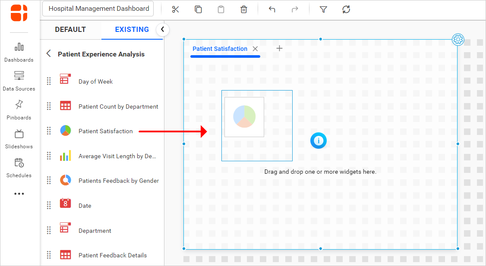Click the dashboard name input field

[x=98, y=9]
